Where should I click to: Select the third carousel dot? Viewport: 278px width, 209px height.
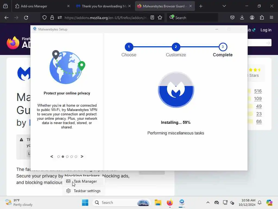click(67, 157)
